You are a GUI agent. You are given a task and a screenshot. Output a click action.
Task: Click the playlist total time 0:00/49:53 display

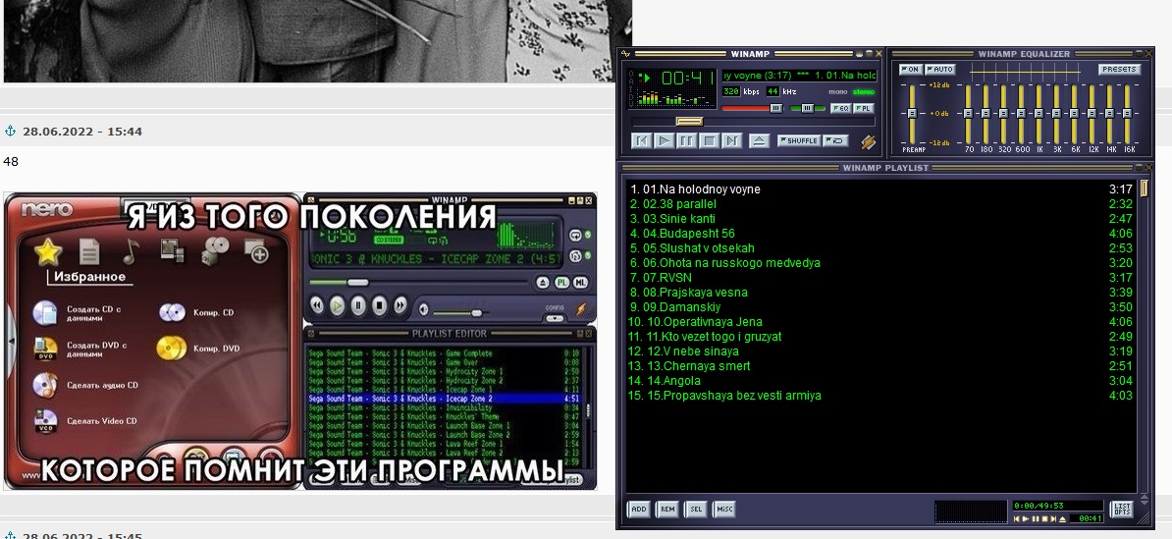1057,506
